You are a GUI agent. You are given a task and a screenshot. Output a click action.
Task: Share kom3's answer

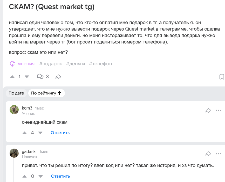click(x=208, y=111)
